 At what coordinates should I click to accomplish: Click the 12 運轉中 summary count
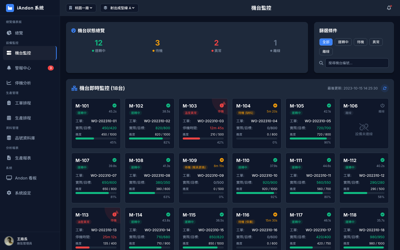(98, 43)
